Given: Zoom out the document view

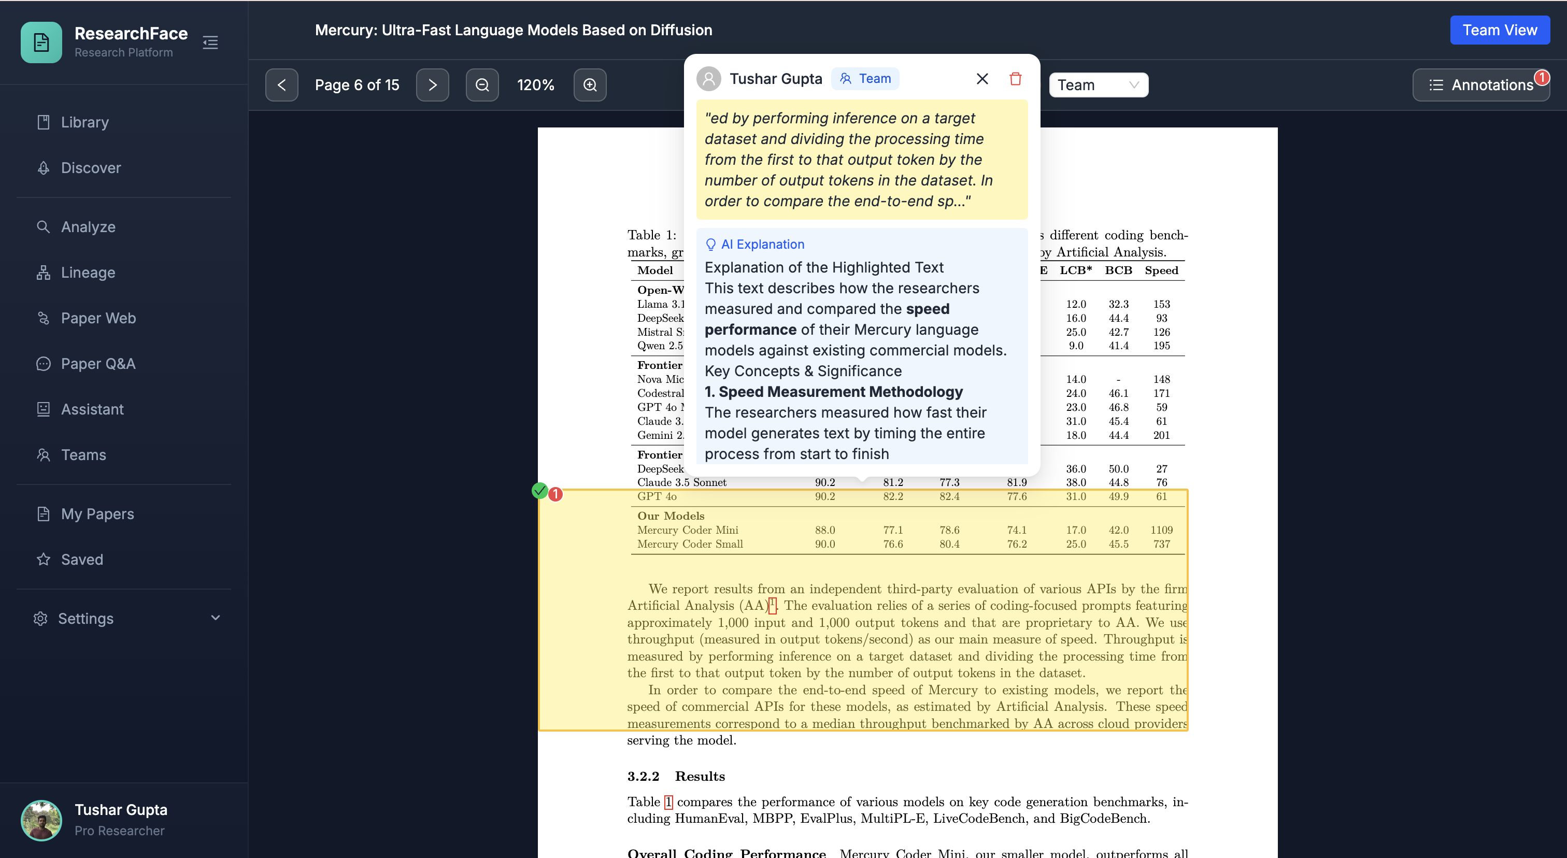Looking at the screenshot, I should pyautogui.click(x=482, y=84).
